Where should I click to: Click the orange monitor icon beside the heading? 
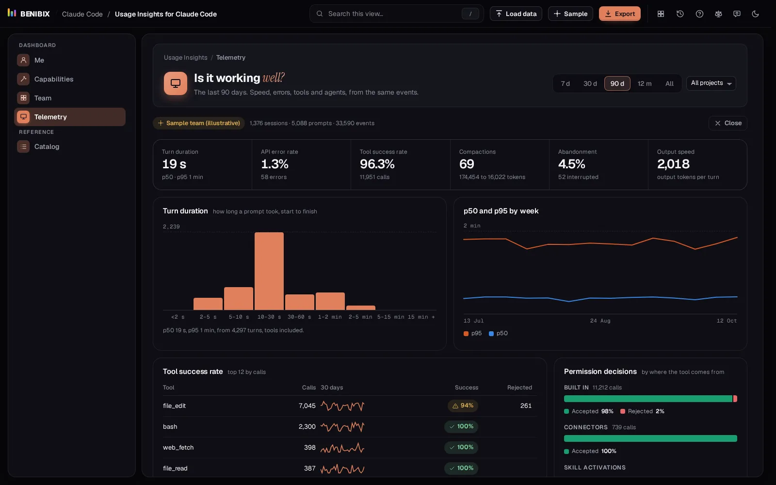(176, 83)
